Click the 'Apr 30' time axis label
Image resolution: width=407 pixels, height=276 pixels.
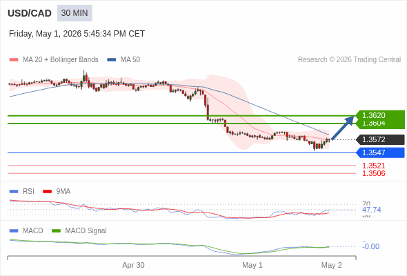point(133,265)
